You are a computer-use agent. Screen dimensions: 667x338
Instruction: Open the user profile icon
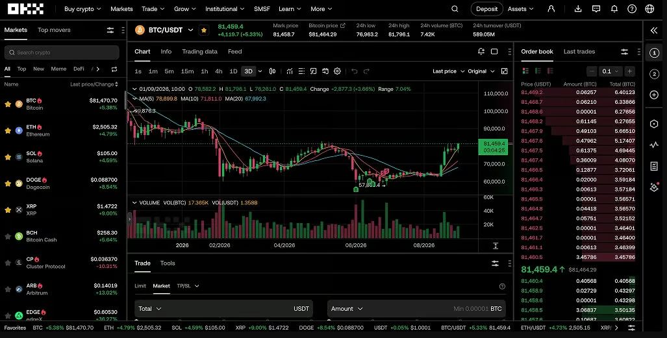tap(551, 9)
